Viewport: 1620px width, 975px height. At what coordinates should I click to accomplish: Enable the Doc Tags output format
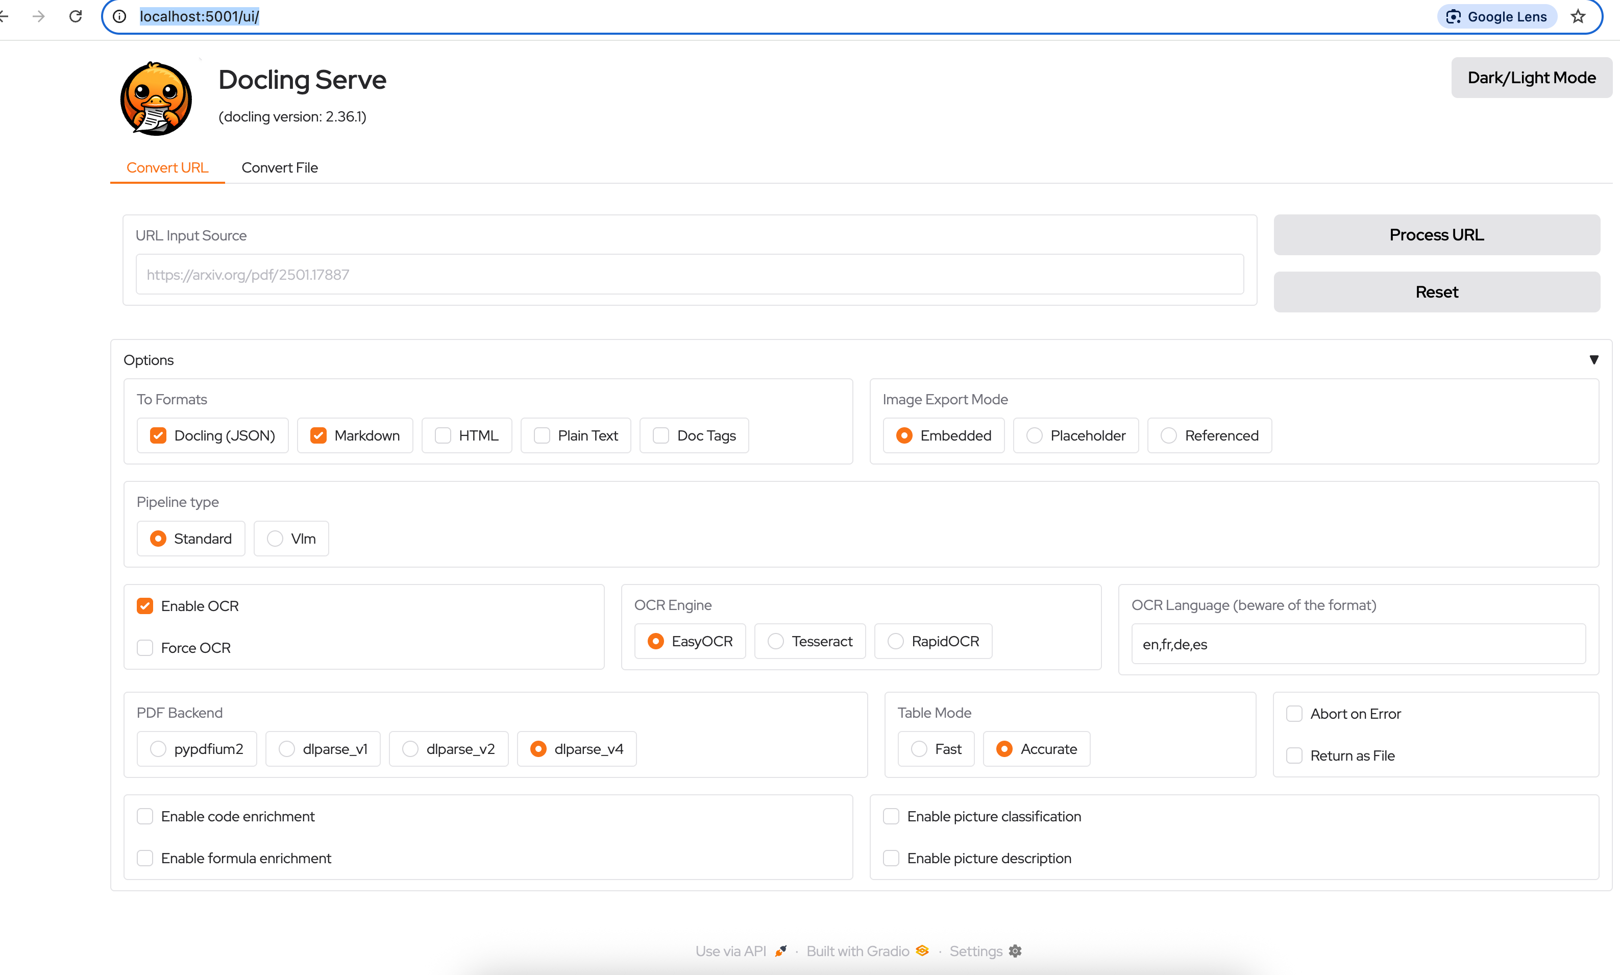(x=661, y=435)
